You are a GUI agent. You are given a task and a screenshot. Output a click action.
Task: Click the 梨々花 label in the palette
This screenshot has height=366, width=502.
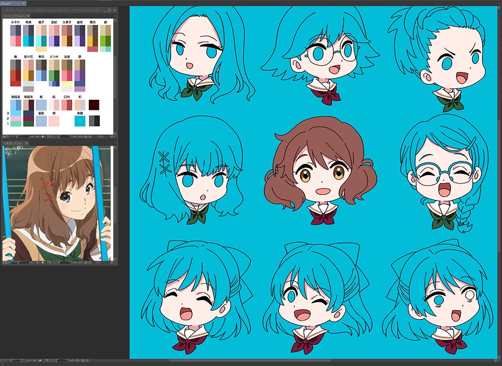(x=29, y=57)
